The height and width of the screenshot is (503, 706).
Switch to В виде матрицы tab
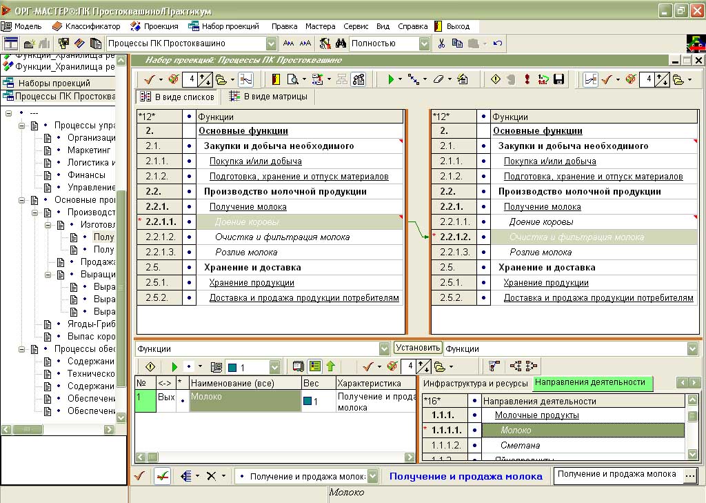click(269, 97)
